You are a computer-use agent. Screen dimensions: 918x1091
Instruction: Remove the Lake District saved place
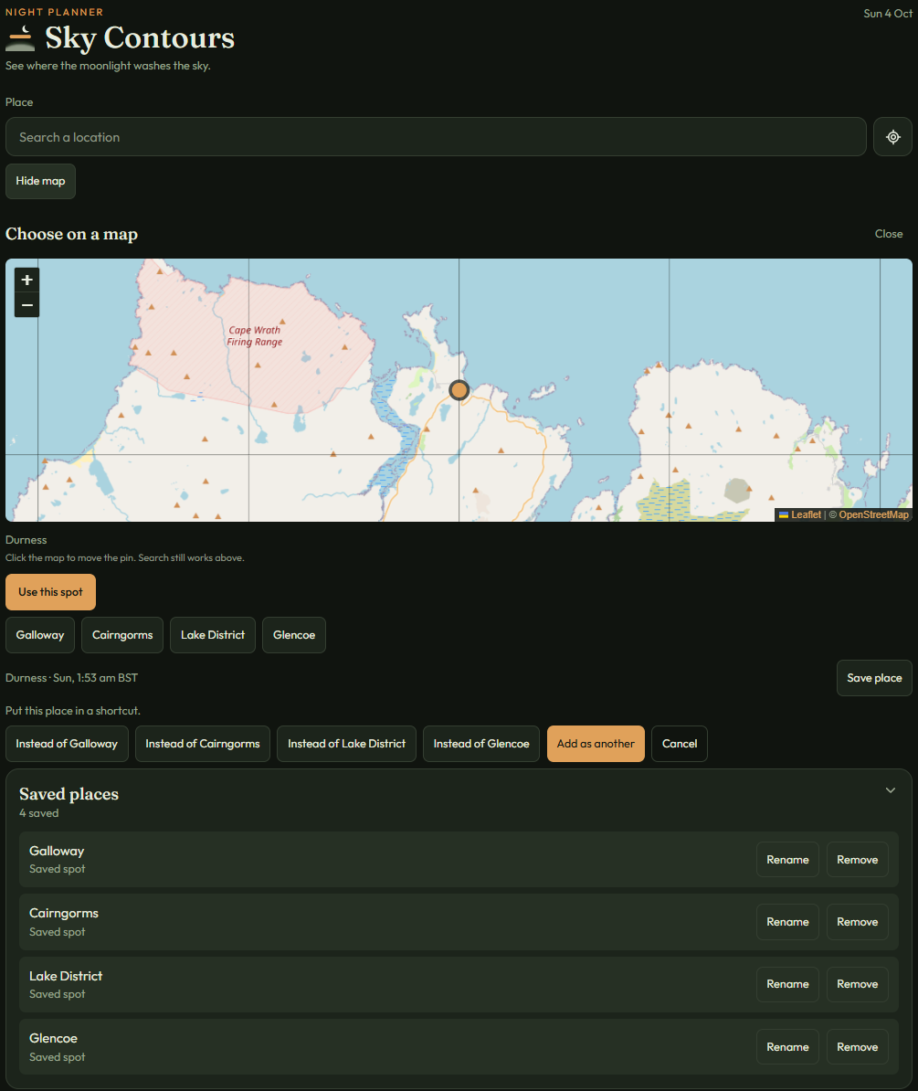pyautogui.click(x=858, y=984)
